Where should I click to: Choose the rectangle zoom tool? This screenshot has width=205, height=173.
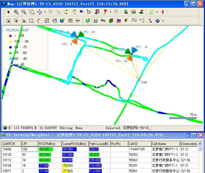[31, 12]
